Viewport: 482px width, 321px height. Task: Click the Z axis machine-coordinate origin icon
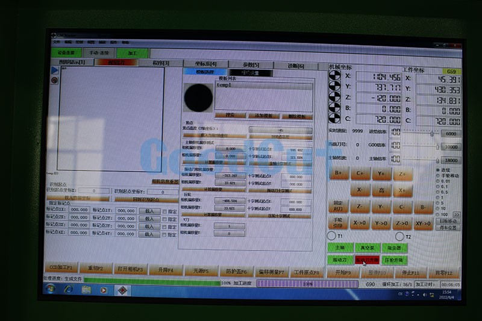tap(335, 97)
